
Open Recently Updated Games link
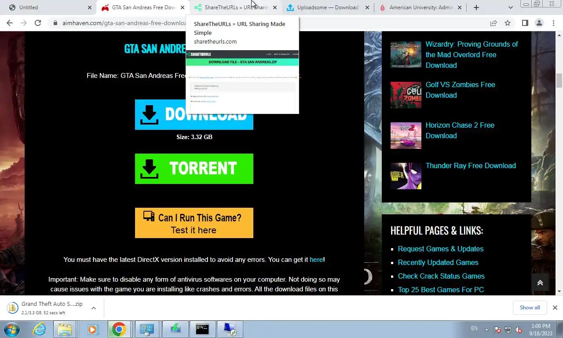click(438, 262)
